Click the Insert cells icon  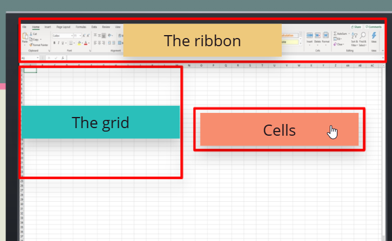(310, 36)
